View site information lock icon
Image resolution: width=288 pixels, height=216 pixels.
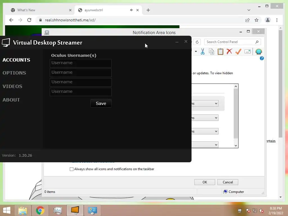coord(40,20)
